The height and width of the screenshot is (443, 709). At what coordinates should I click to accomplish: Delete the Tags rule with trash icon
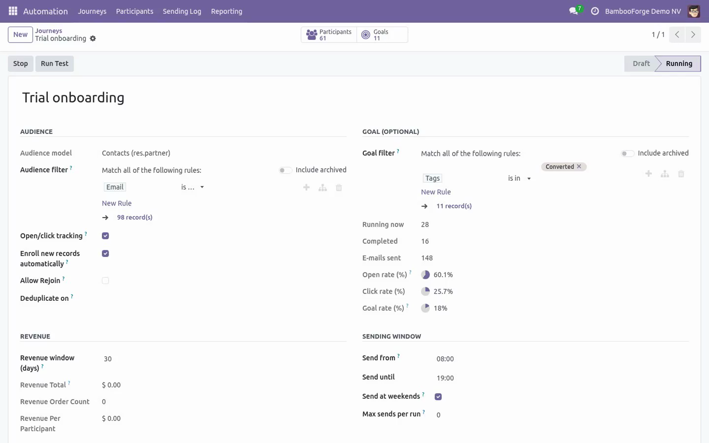[x=681, y=174]
